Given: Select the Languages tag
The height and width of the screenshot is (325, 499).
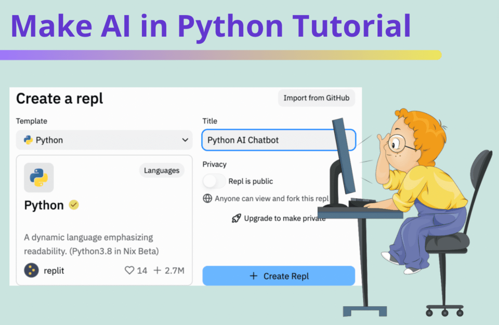Looking at the screenshot, I should coord(162,170).
